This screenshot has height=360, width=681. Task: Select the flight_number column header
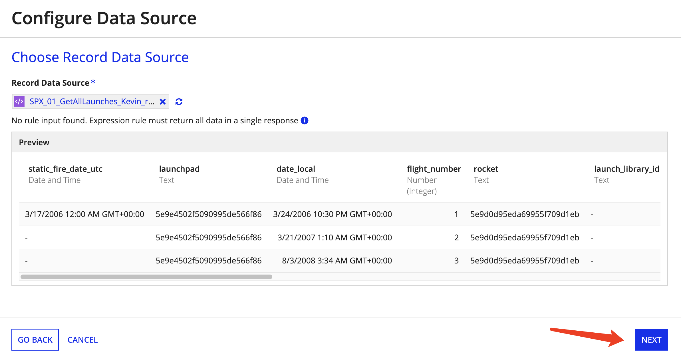[x=434, y=169]
